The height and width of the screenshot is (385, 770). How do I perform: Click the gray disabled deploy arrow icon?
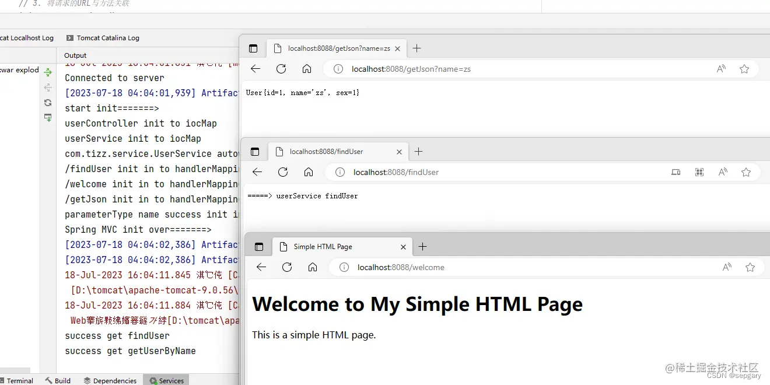(48, 87)
